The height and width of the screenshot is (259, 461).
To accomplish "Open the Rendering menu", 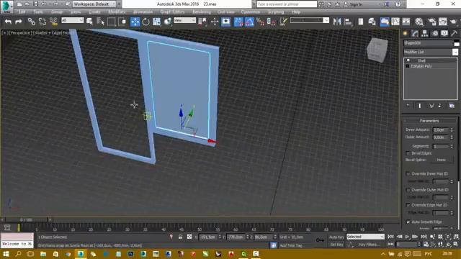I will 202,12.
